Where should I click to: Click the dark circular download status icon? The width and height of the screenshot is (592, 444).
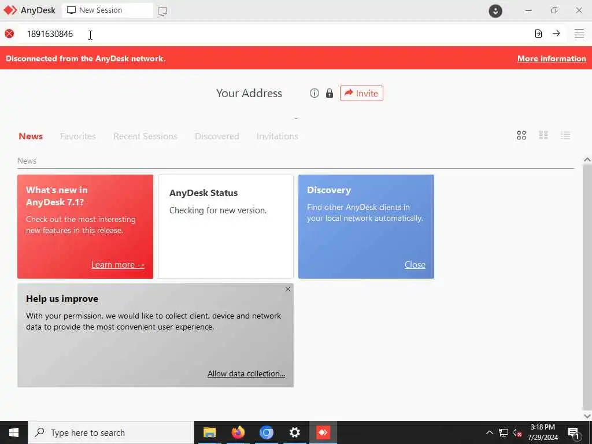495,10
